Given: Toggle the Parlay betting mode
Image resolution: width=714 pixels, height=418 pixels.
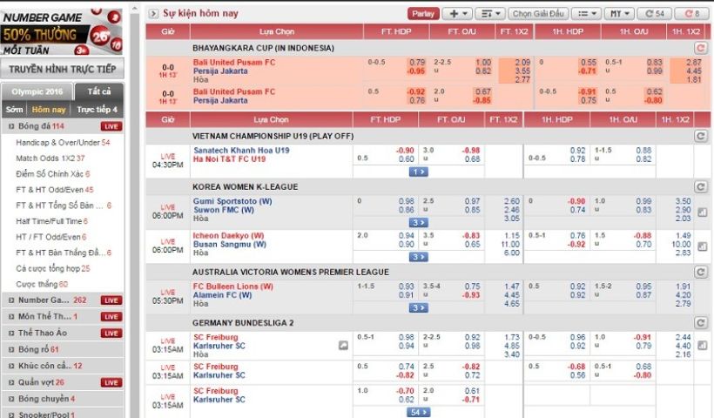Looking at the screenshot, I should [x=422, y=14].
